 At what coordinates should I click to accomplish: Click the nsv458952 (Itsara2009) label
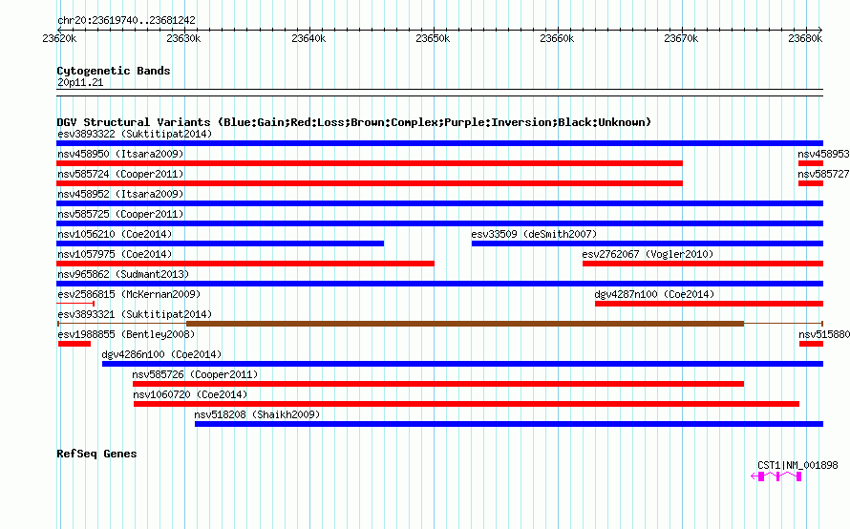[120, 194]
